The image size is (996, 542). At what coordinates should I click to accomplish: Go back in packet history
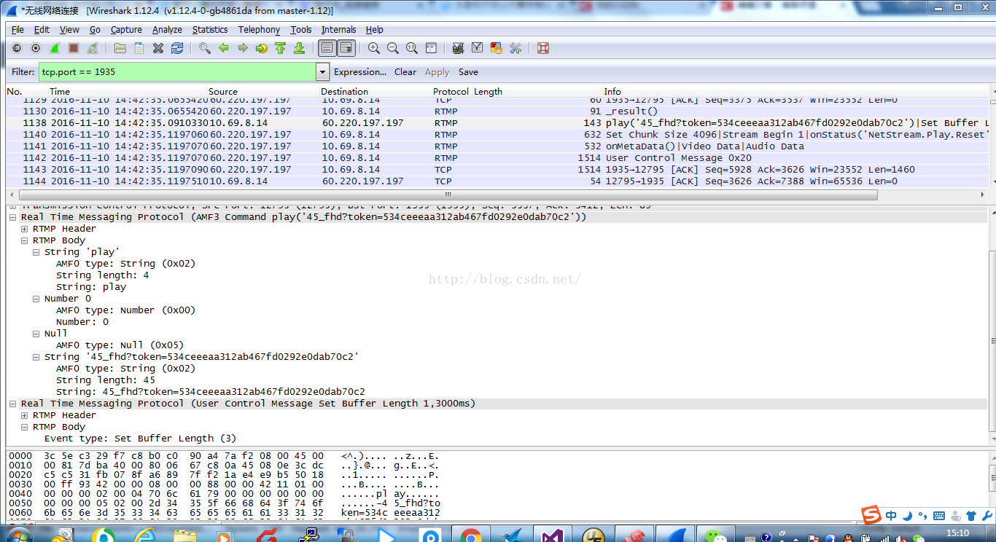pos(224,49)
